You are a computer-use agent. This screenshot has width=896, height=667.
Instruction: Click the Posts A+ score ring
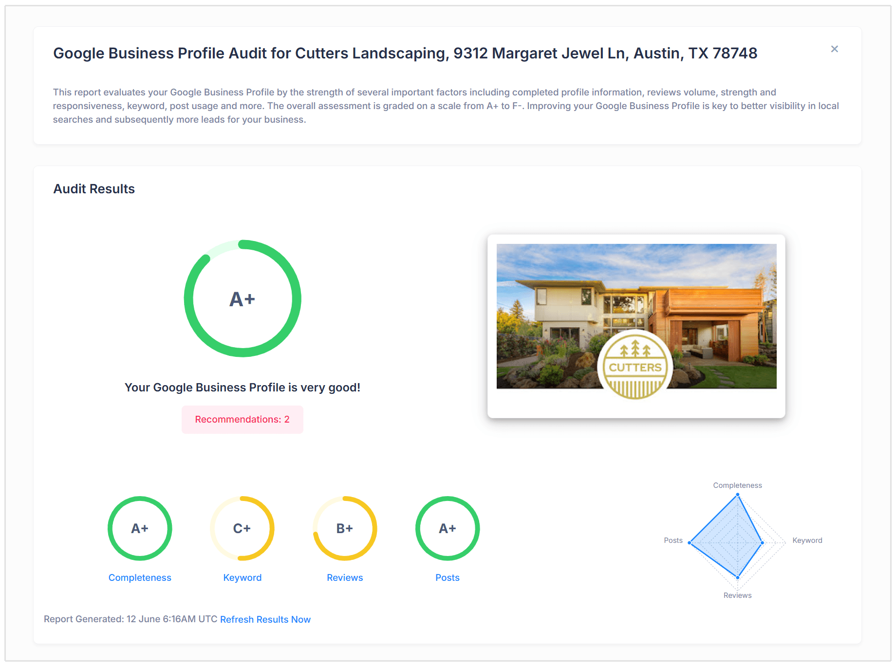point(448,528)
